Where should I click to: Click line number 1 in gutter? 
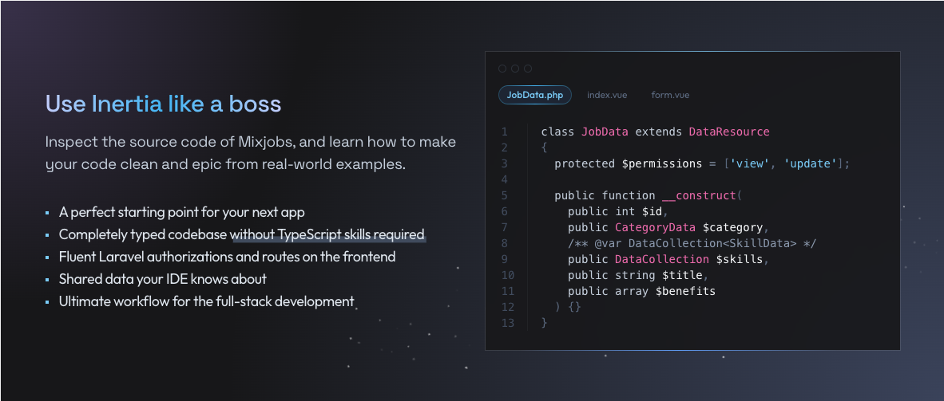(x=505, y=132)
